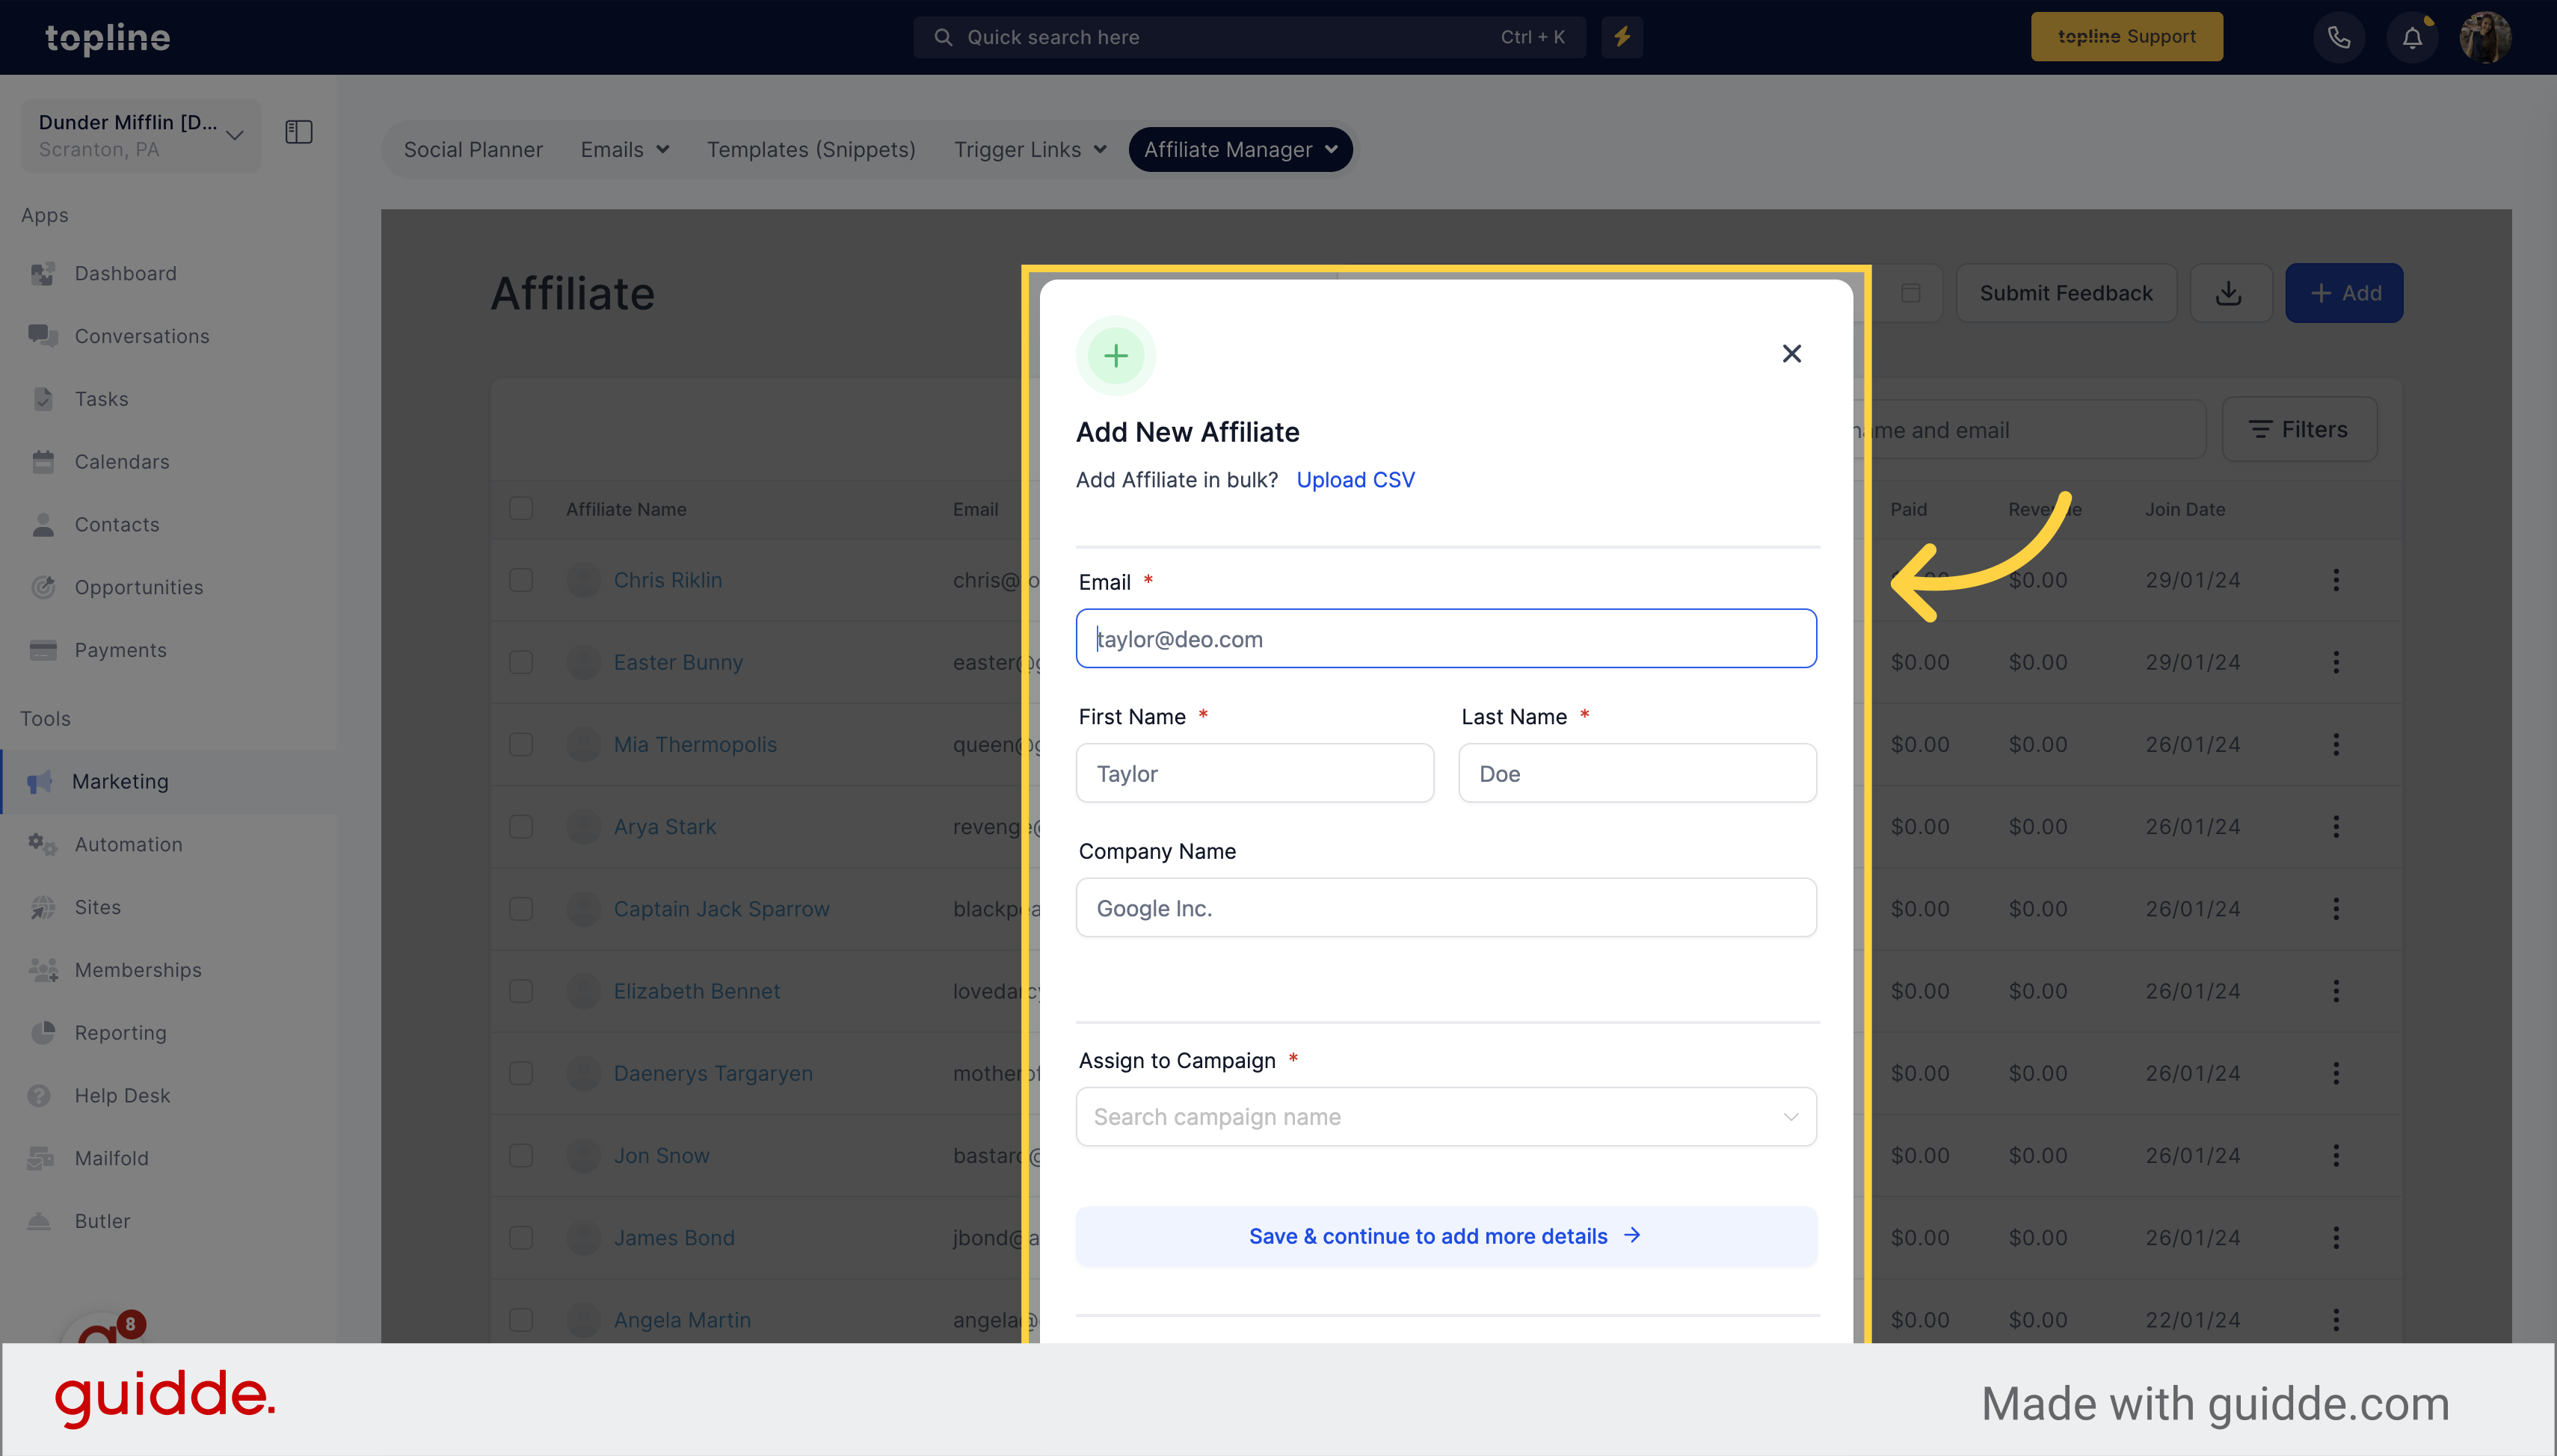
Task: Expand the Emails dropdown menu
Action: [x=625, y=150]
